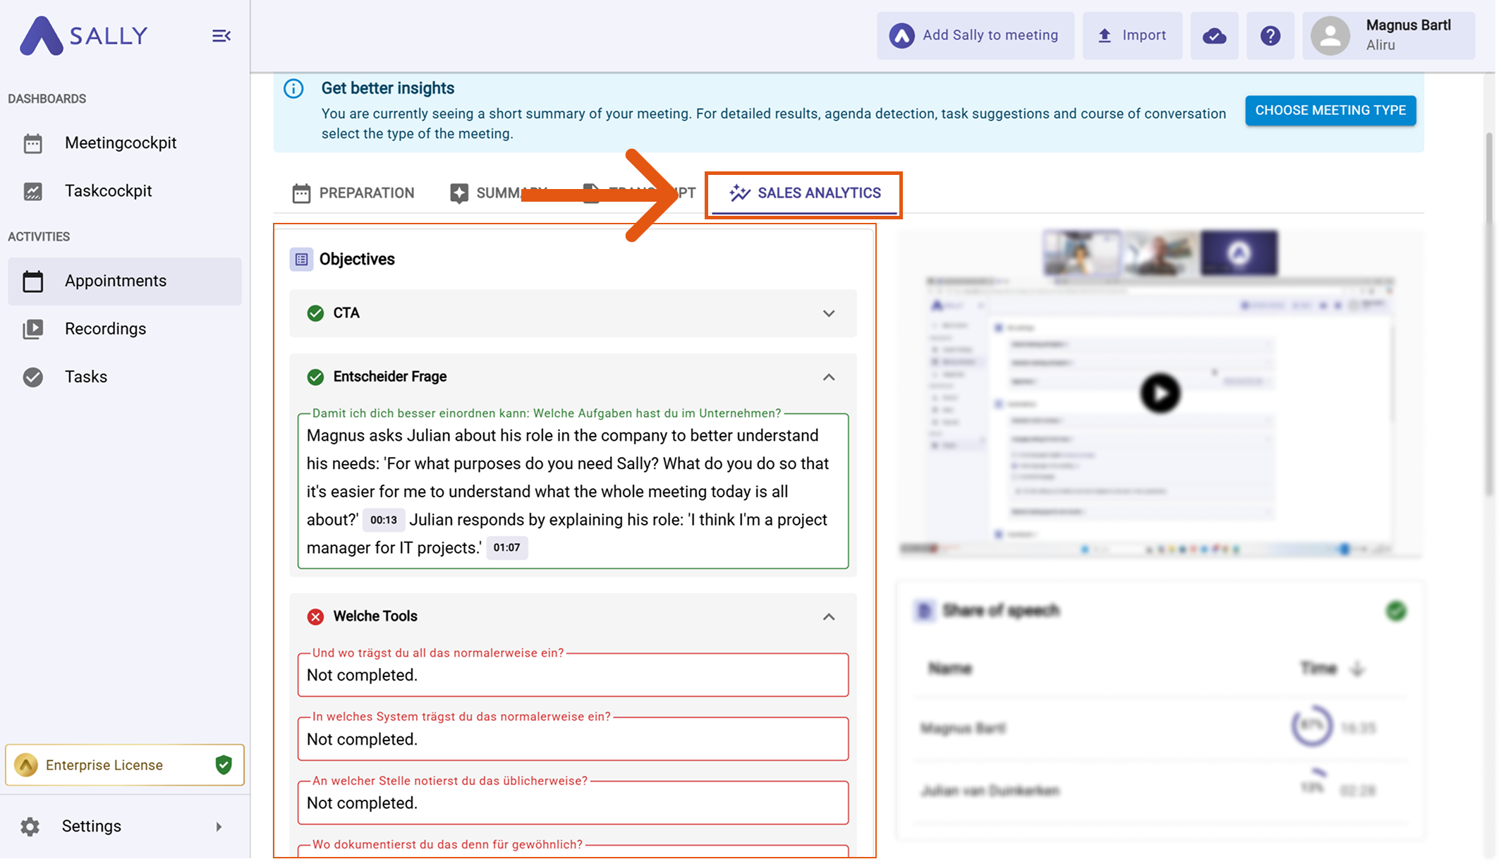The image size is (1501, 864).
Task: Click Share of speech green check icon
Action: [1395, 611]
